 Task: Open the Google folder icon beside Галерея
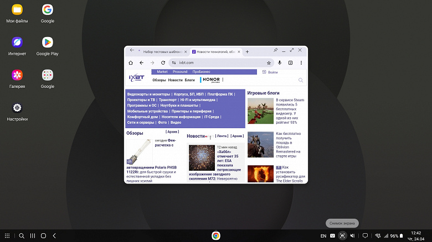pyautogui.click(x=48, y=75)
